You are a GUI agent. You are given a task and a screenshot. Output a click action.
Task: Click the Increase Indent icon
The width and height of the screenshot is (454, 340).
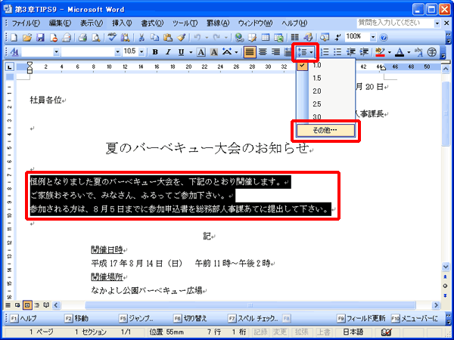tap(364, 52)
